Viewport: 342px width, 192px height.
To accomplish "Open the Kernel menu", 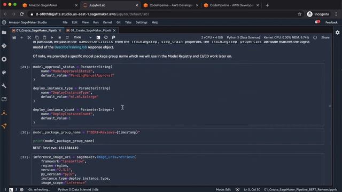I will [x=107, y=22].
